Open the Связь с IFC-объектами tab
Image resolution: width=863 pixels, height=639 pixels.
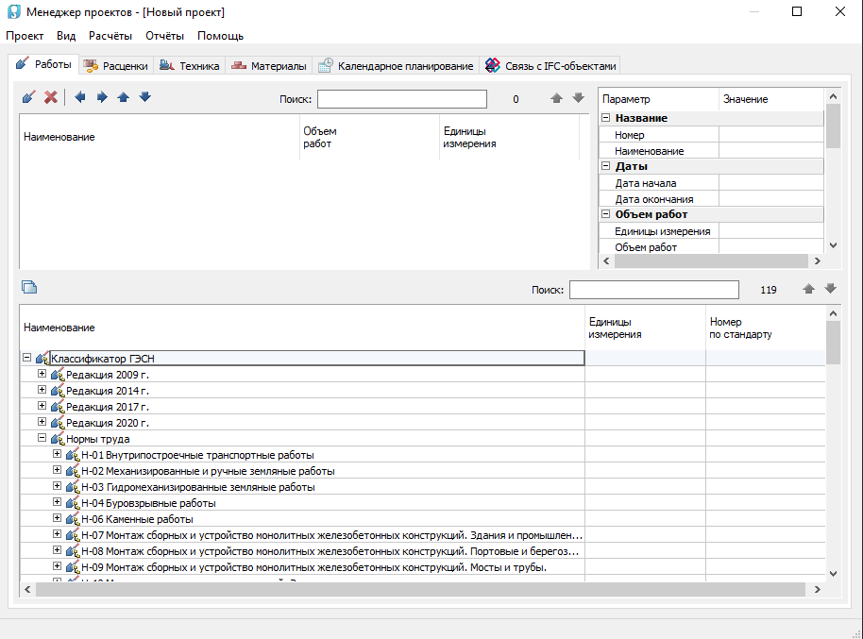pos(551,66)
